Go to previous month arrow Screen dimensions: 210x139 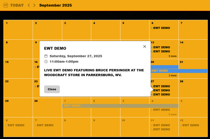[x=29, y=5]
